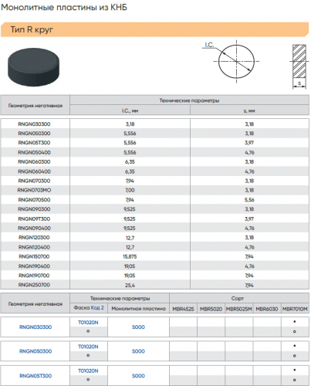This screenshot has width=311, height=386.
Task: Click the filled dot under MBR7010M for RNGN030300
Action: (295, 322)
